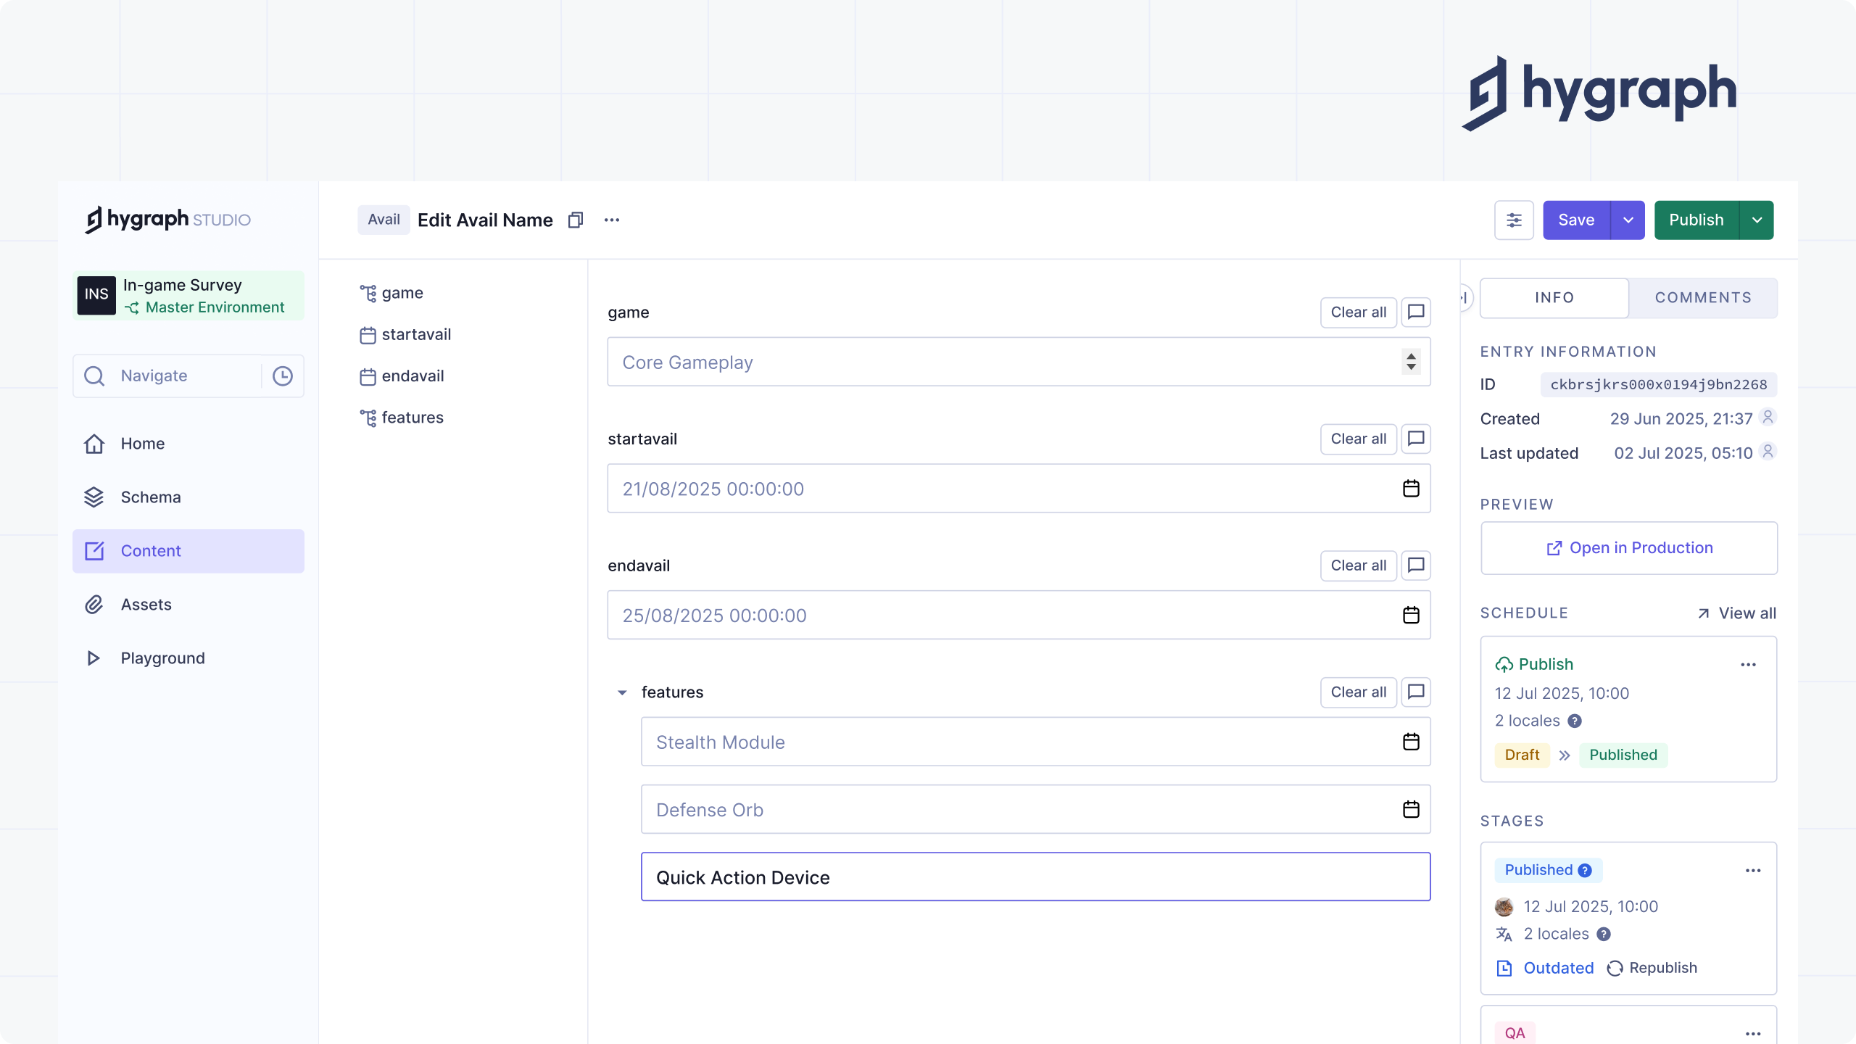The image size is (1856, 1044).
Task: Open calendar picker for endavail field
Action: [x=1410, y=616]
